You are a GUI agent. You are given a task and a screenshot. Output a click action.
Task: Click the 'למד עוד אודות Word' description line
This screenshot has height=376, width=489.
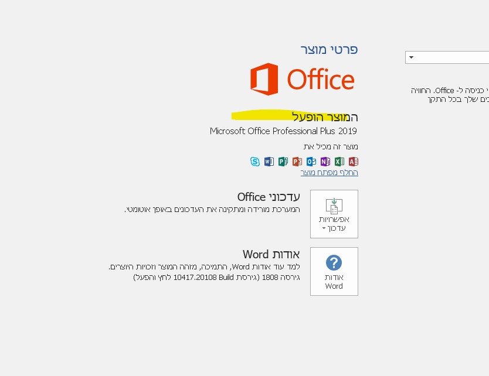pos(204,267)
